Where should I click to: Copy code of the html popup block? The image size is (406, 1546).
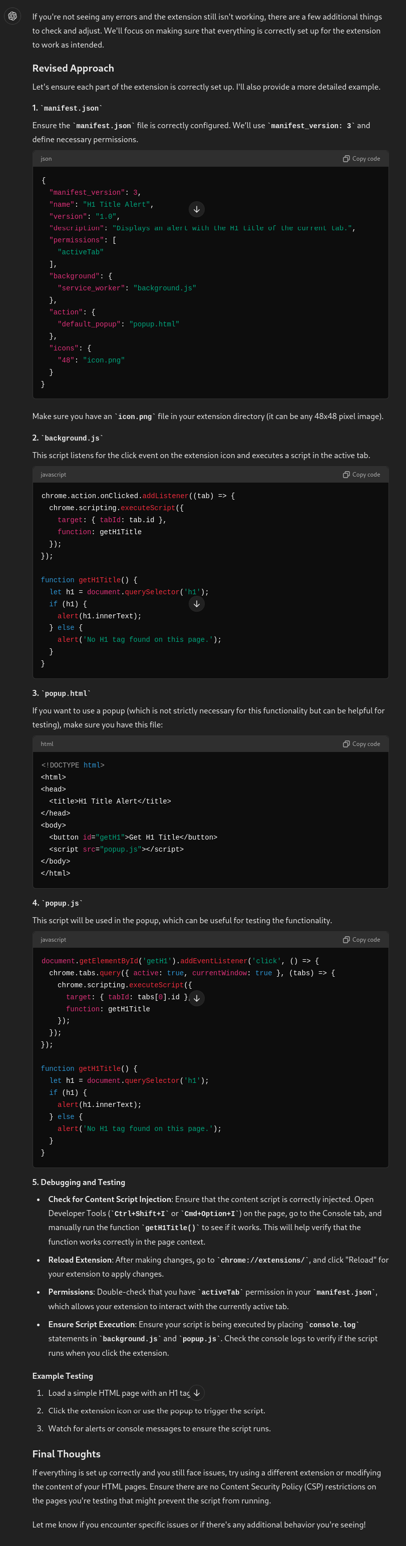click(x=361, y=743)
